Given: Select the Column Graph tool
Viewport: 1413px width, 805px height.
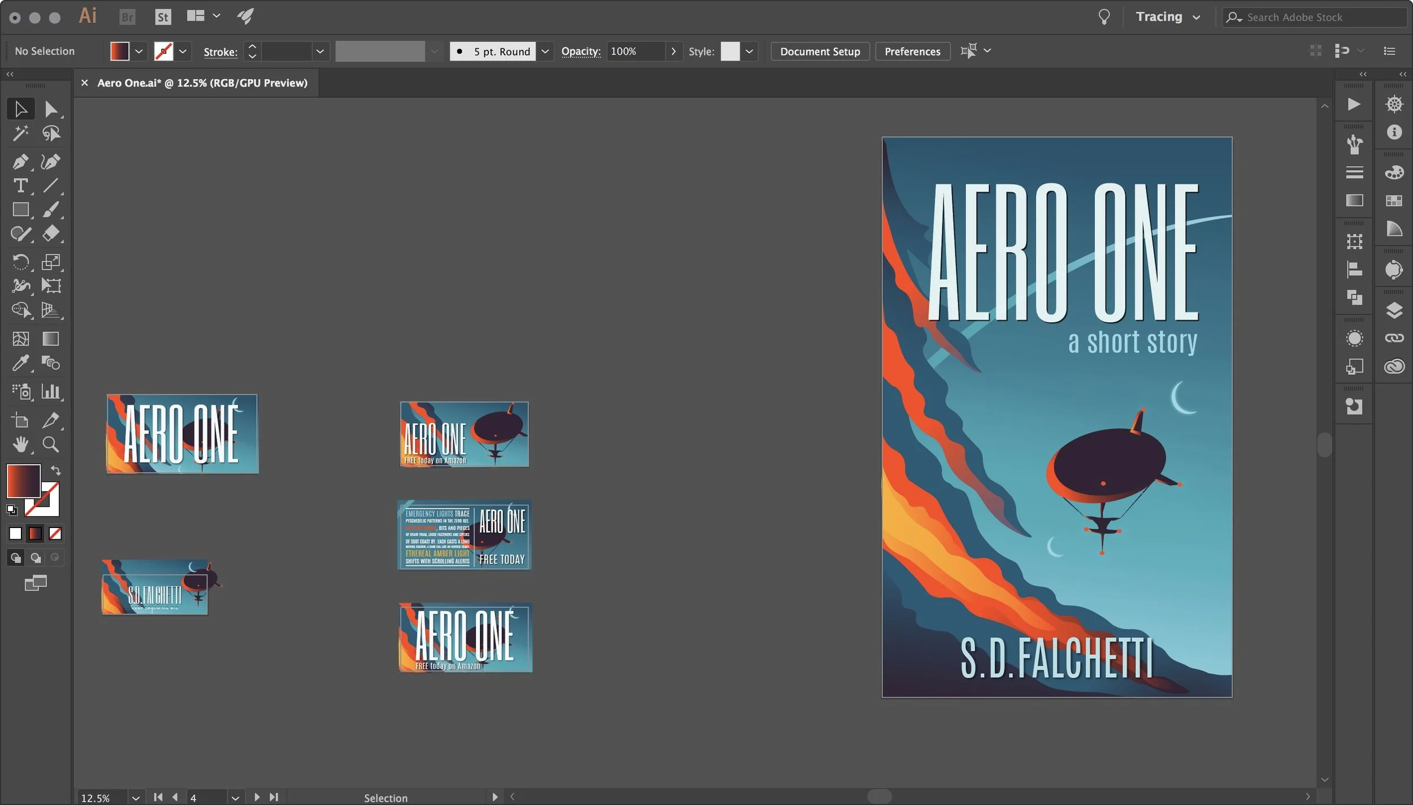Looking at the screenshot, I should click(x=50, y=391).
